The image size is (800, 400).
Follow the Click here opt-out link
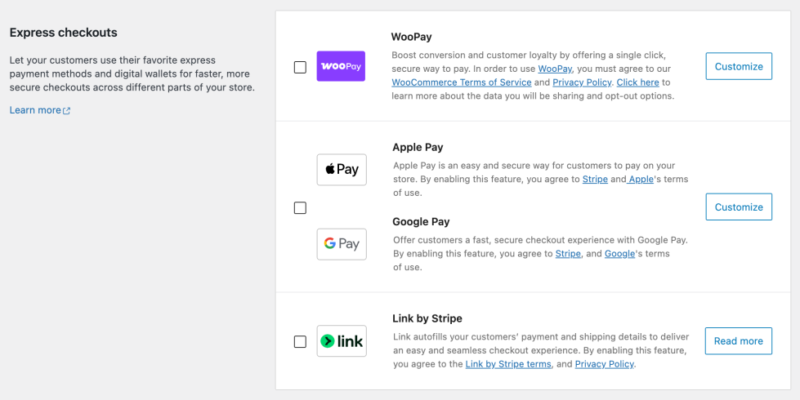pos(637,82)
